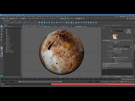This screenshot has height=101, width=135.
Task: Click the Maya logo at toolbox bottom
Action: [2, 76]
